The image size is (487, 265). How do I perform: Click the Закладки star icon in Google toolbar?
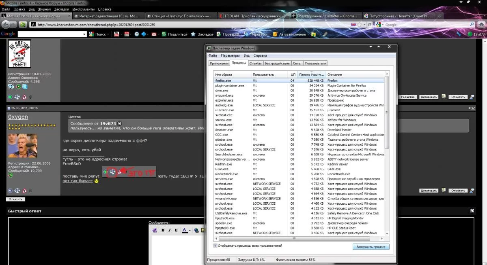coord(193,34)
